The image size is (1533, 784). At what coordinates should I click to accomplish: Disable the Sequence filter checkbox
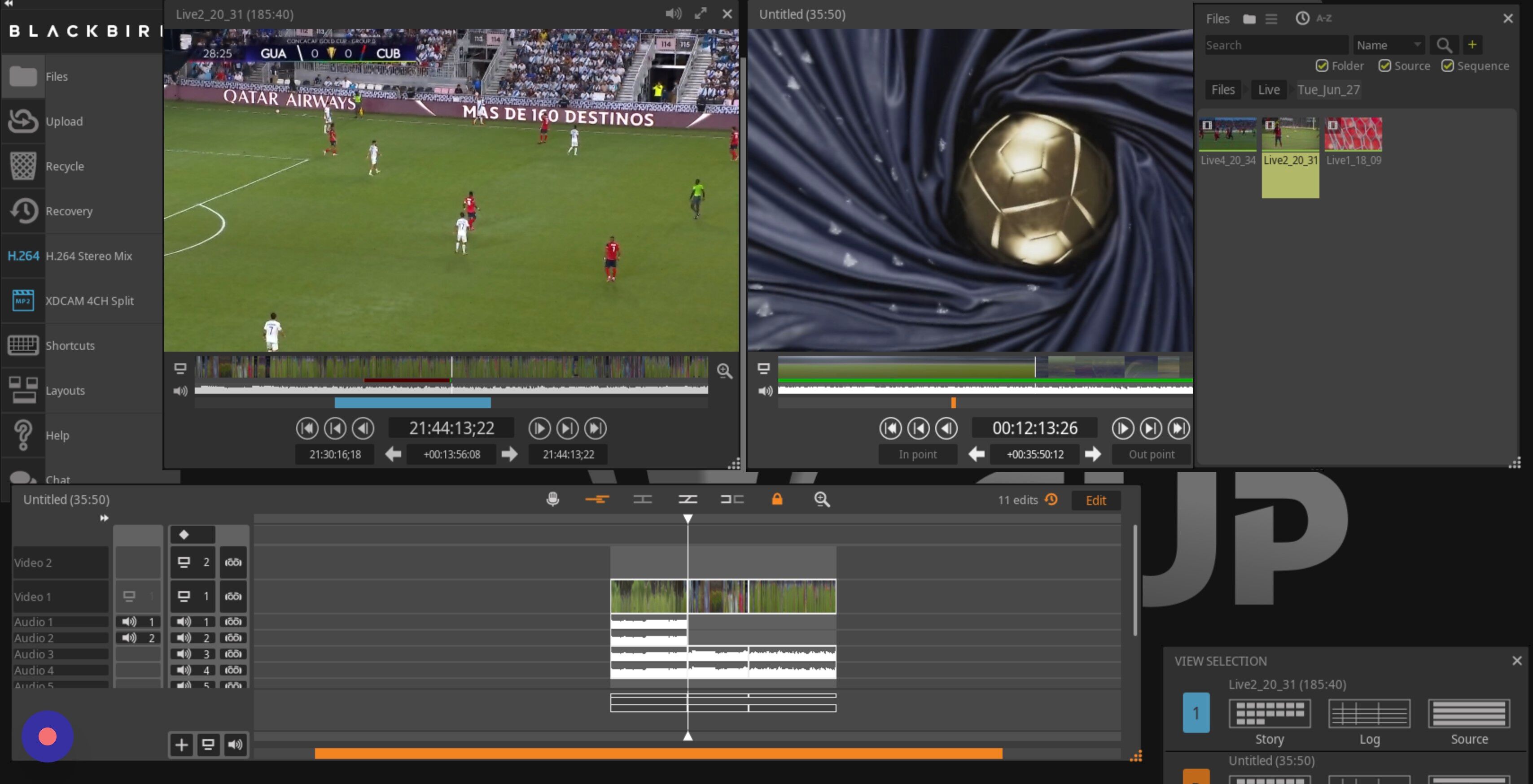coord(1449,66)
